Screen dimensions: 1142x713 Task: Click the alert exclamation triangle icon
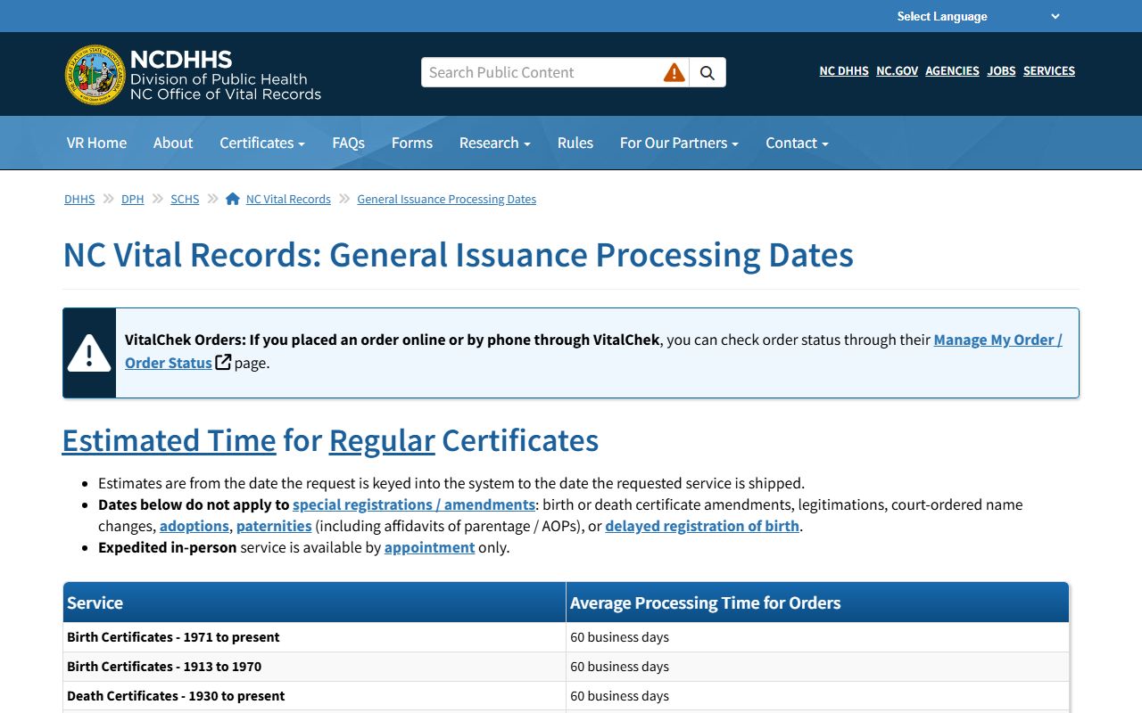coord(89,353)
